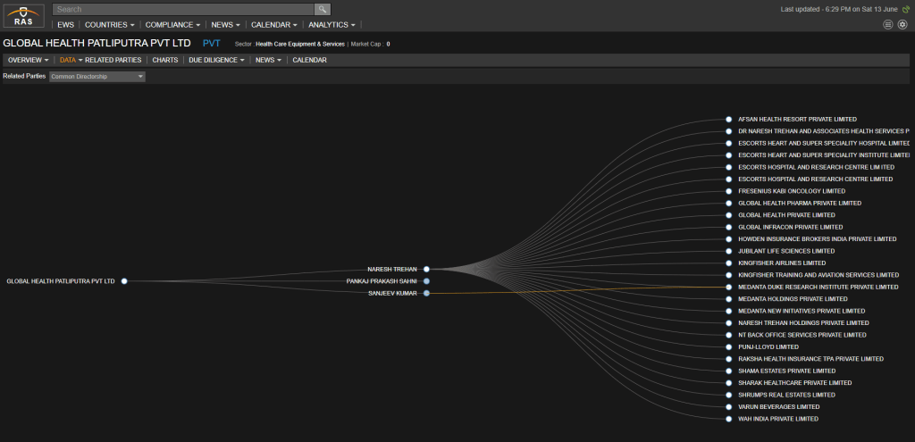
Task: Click Medanta Holdings Private Limited label
Action: (793, 299)
